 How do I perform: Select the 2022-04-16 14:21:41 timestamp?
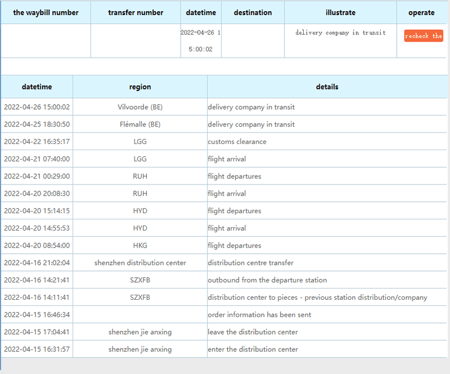37,280
